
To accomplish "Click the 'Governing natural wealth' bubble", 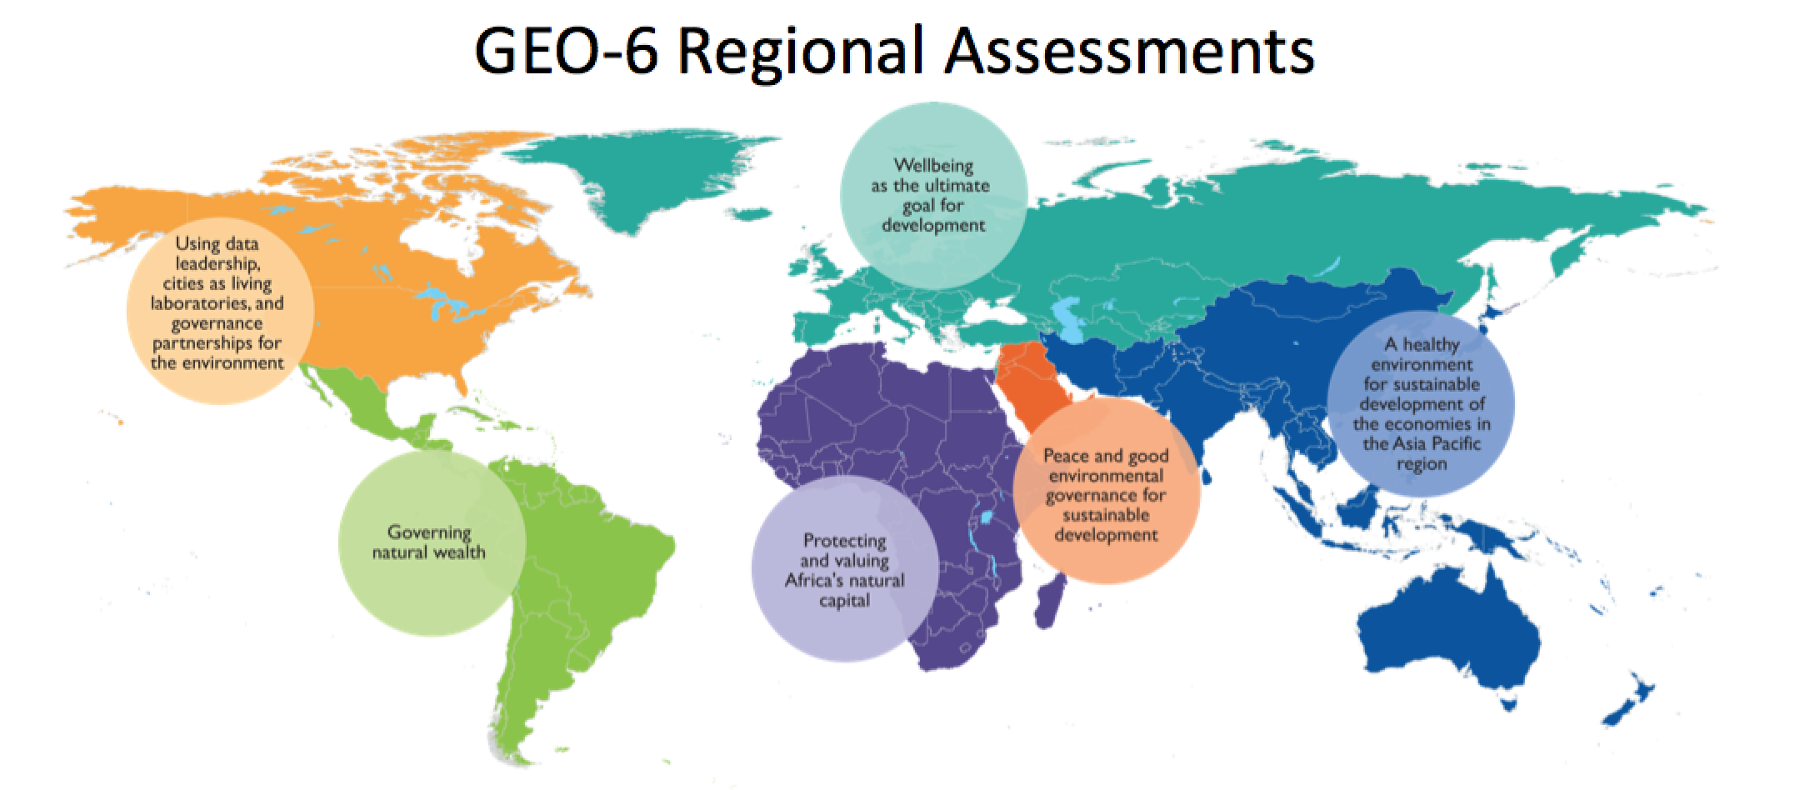I will [432, 542].
